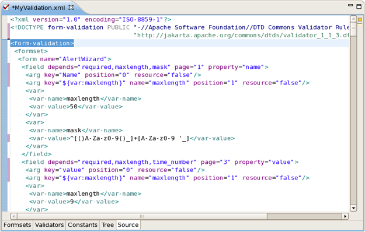Select the Source tab
Screen dimensions: 365x232
[x=128, y=225]
